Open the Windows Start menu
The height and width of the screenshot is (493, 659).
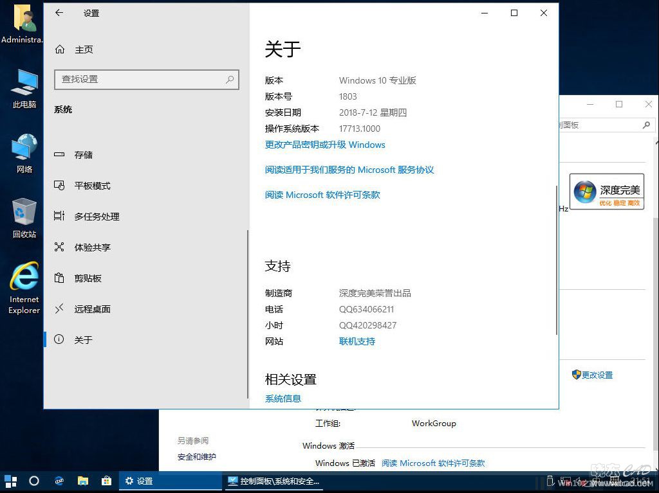[10, 481]
